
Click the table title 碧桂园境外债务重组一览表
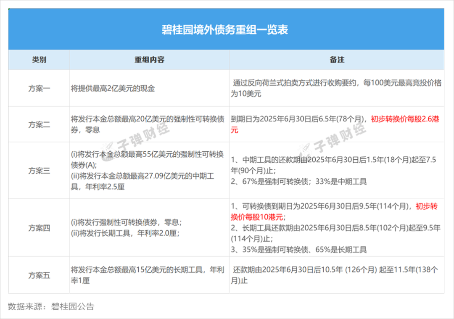[x=227, y=29]
